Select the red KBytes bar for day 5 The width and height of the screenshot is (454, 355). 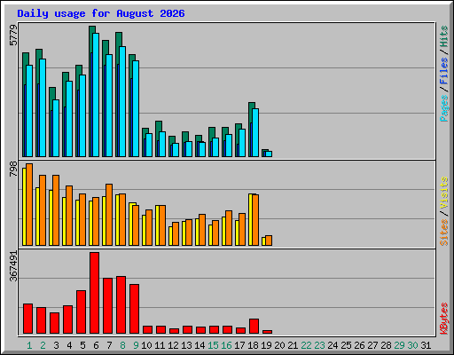(x=82, y=312)
